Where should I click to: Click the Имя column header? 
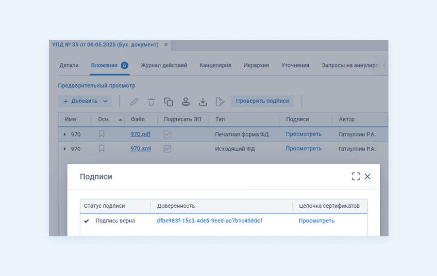coord(70,119)
